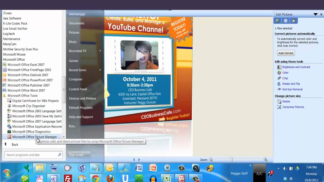This screenshot has height=182, width=324.
Task: Open Music from Start menu
Action: click(x=73, y=42)
